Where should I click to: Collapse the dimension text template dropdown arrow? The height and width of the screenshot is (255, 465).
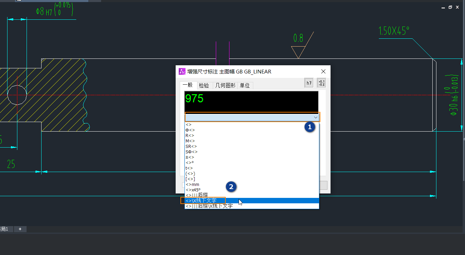[x=316, y=117]
